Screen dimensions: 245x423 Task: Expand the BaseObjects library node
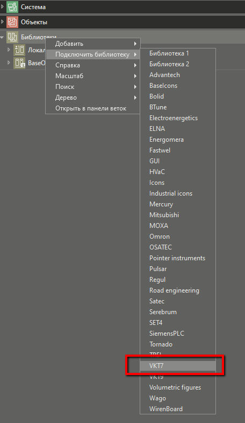pos(9,63)
